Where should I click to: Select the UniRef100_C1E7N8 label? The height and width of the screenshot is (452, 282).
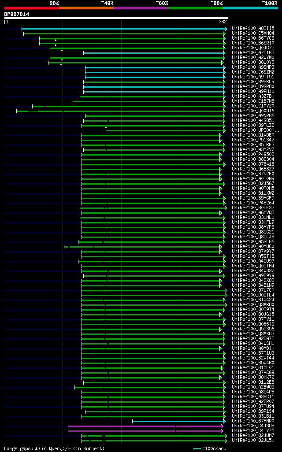tap(253, 101)
